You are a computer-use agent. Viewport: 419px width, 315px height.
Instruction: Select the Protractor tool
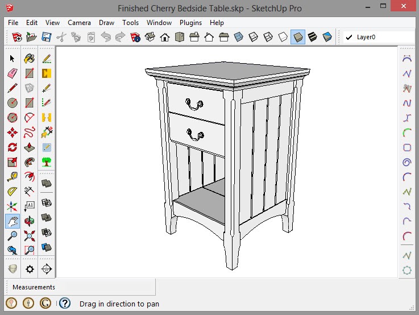13,192
